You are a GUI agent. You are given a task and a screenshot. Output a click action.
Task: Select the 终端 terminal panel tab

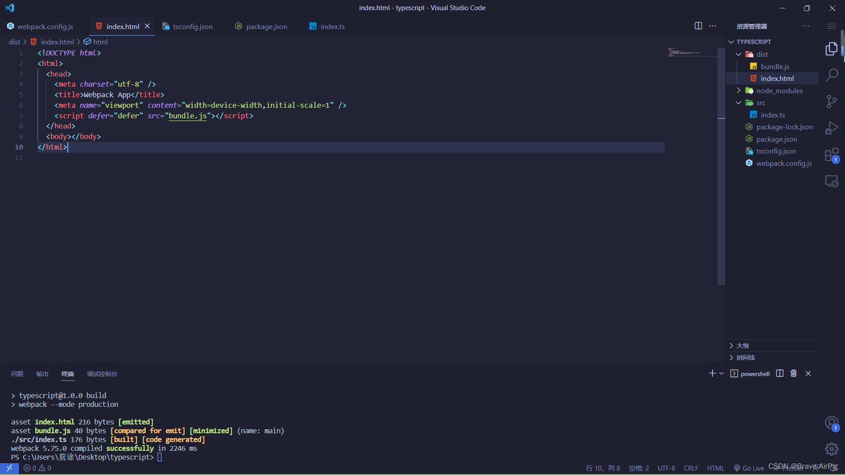pyautogui.click(x=68, y=374)
